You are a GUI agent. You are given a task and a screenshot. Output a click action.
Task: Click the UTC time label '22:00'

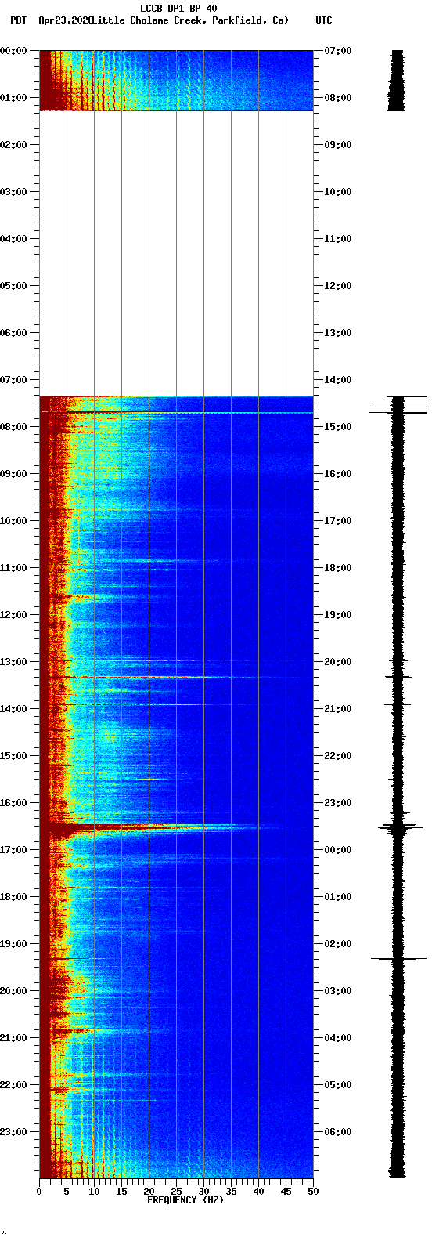click(338, 756)
